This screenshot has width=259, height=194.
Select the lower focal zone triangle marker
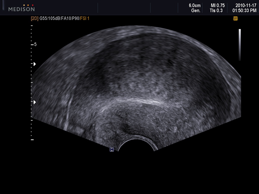tap(35, 102)
